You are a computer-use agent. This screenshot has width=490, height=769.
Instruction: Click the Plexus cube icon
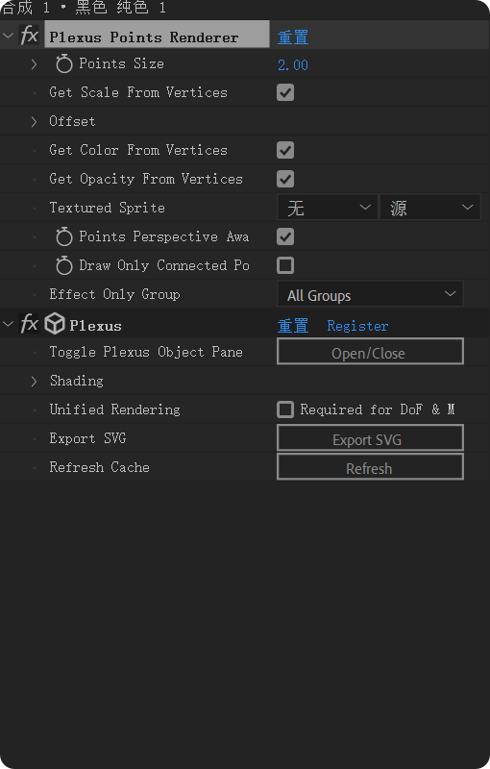click(55, 324)
